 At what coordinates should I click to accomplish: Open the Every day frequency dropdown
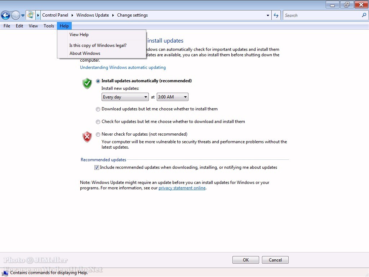125,97
